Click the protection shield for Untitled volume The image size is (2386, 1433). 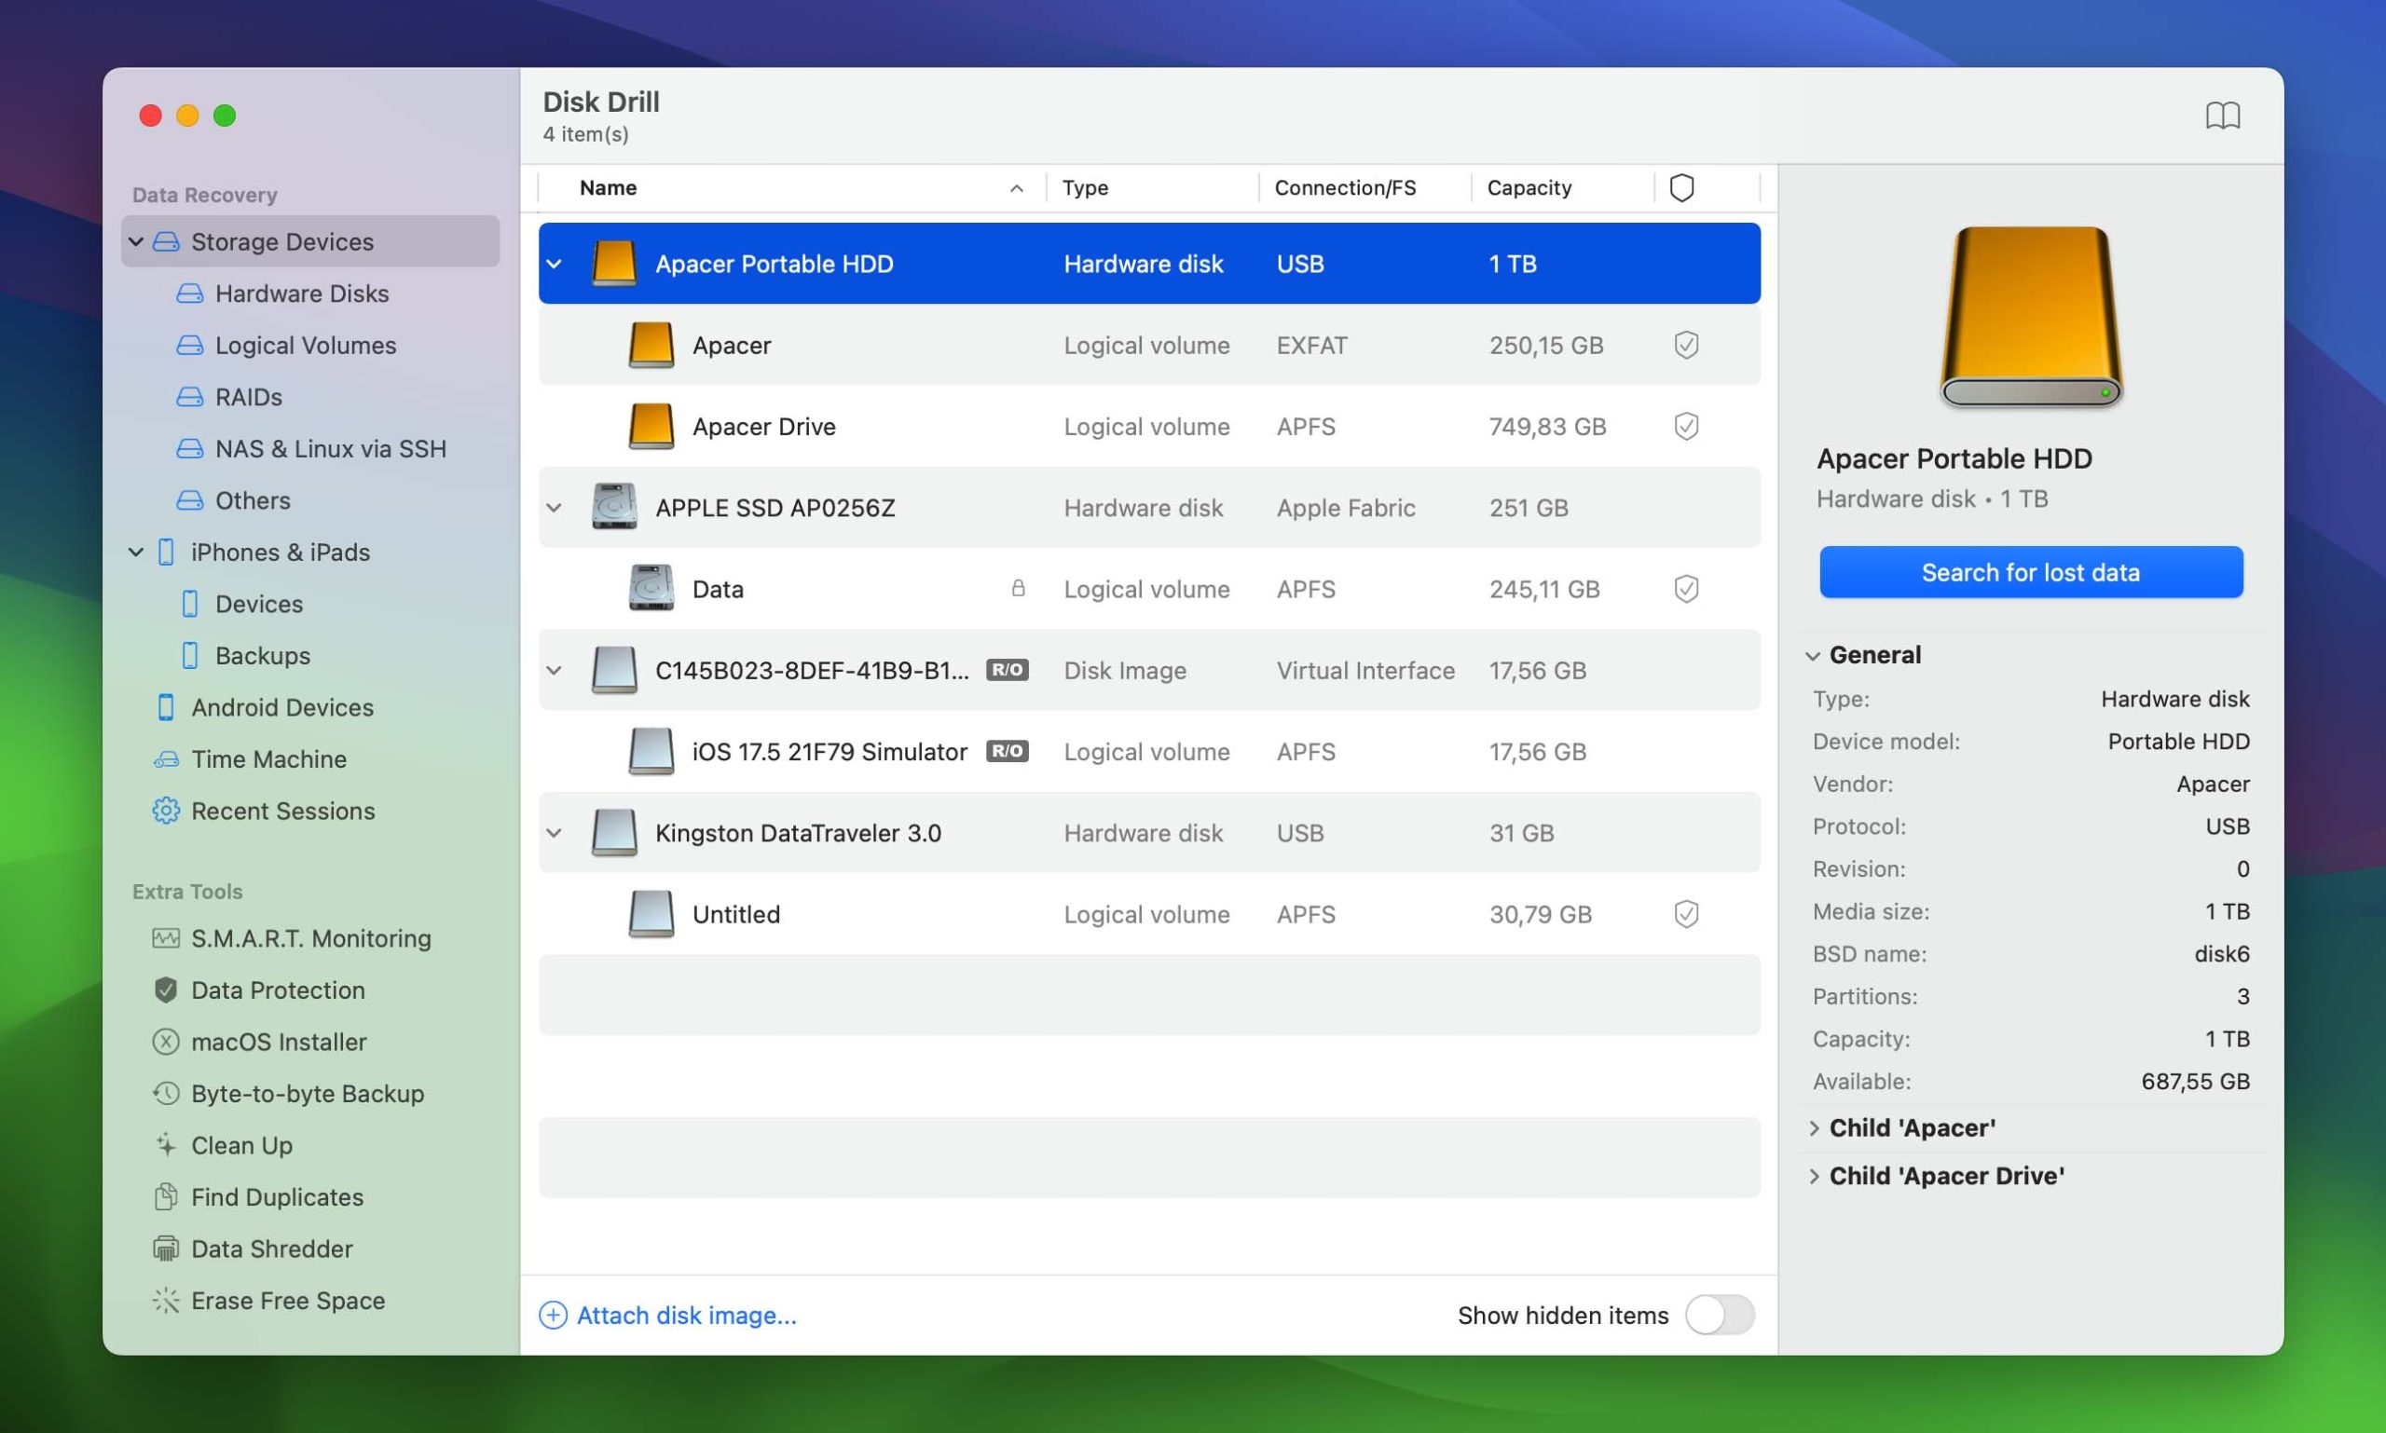(1686, 913)
